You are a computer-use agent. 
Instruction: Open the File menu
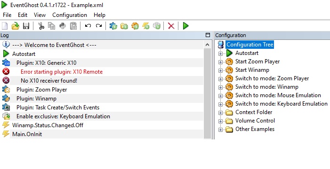pos(7,15)
